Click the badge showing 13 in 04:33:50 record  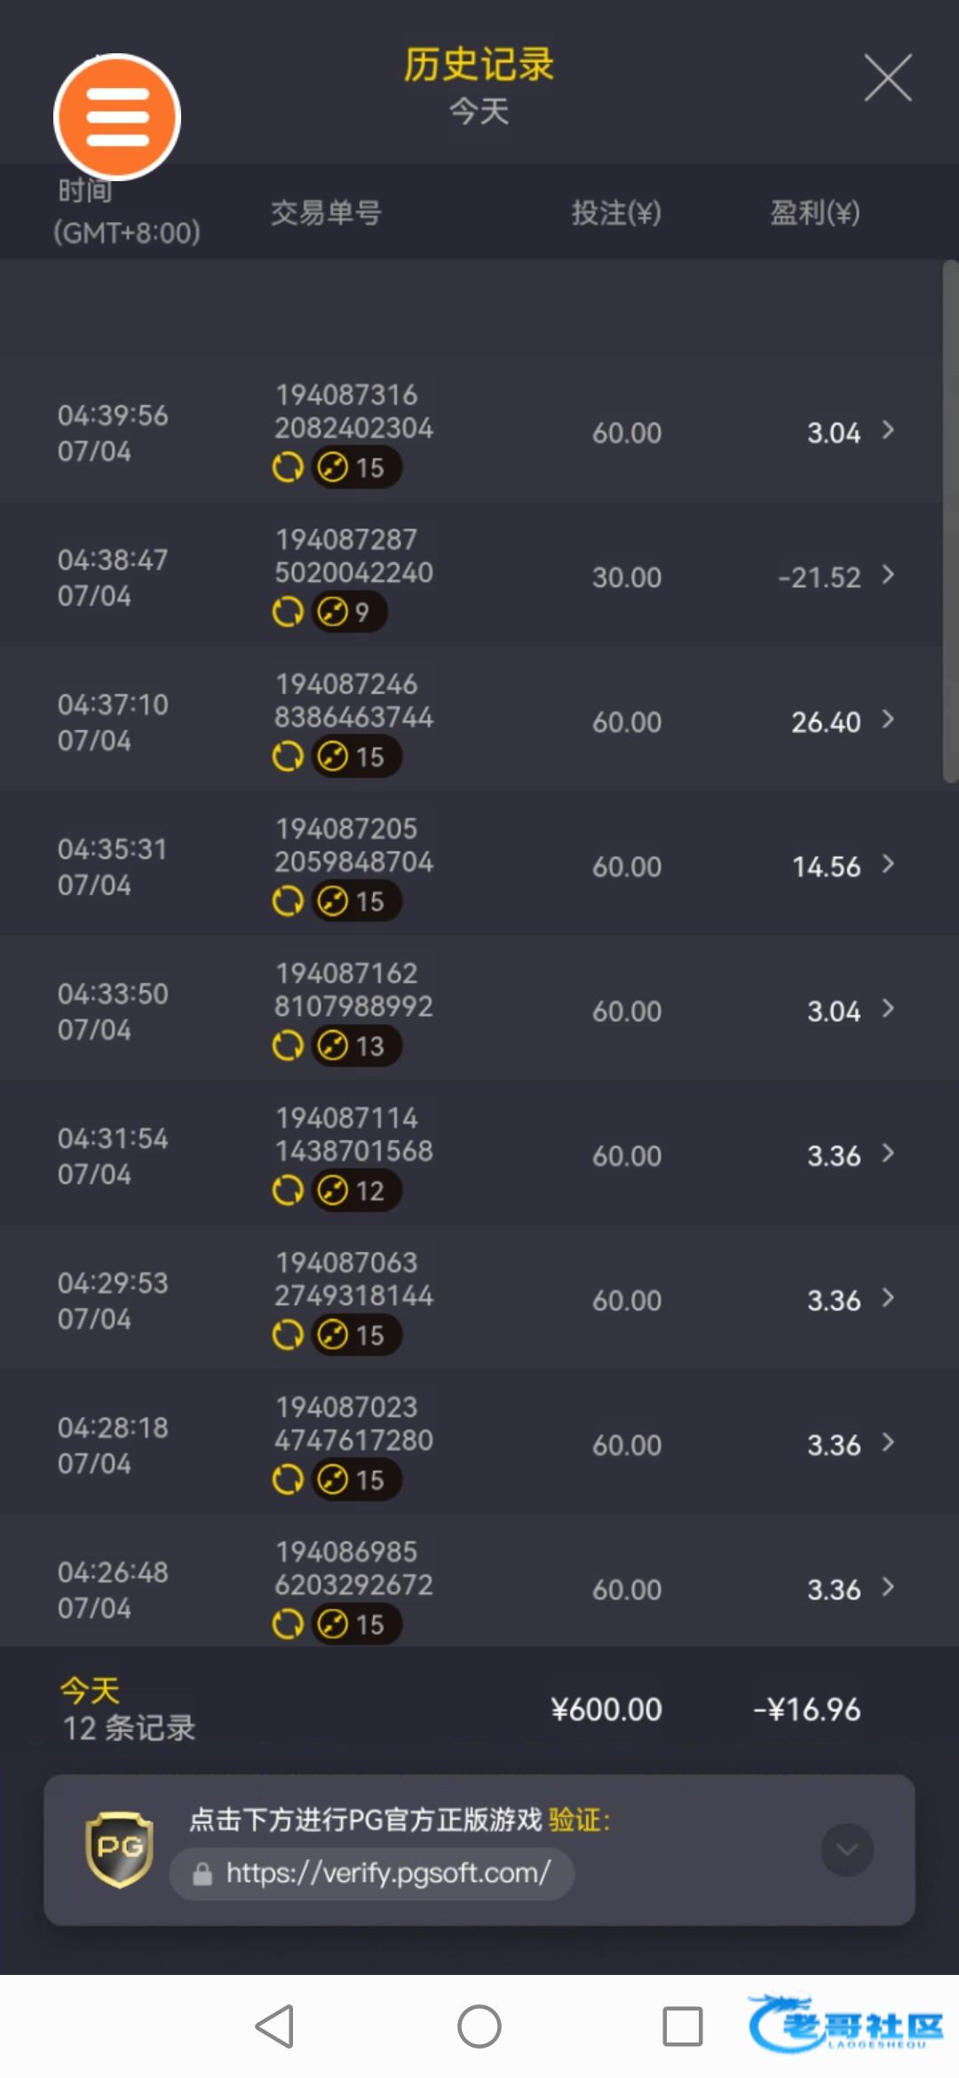click(356, 1046)
